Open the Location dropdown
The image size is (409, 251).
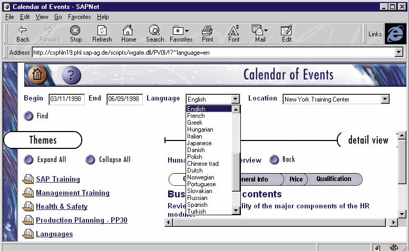coord(385,99)
